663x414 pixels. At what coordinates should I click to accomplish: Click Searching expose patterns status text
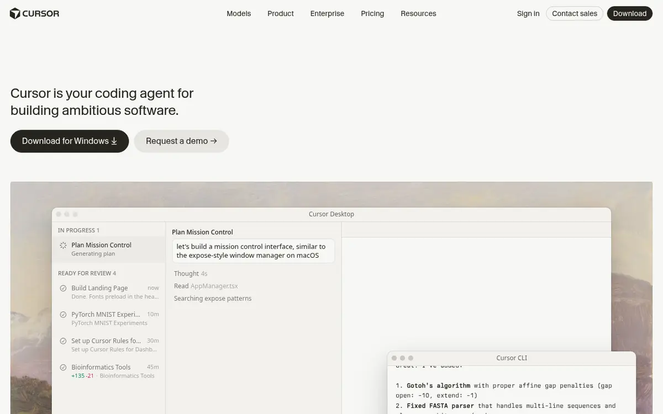213,299
